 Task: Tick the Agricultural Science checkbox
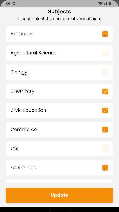click(x=105, y=53)
